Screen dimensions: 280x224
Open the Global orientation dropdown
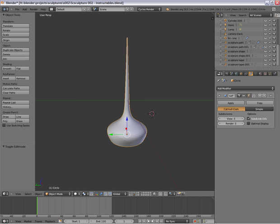(120, 194)
